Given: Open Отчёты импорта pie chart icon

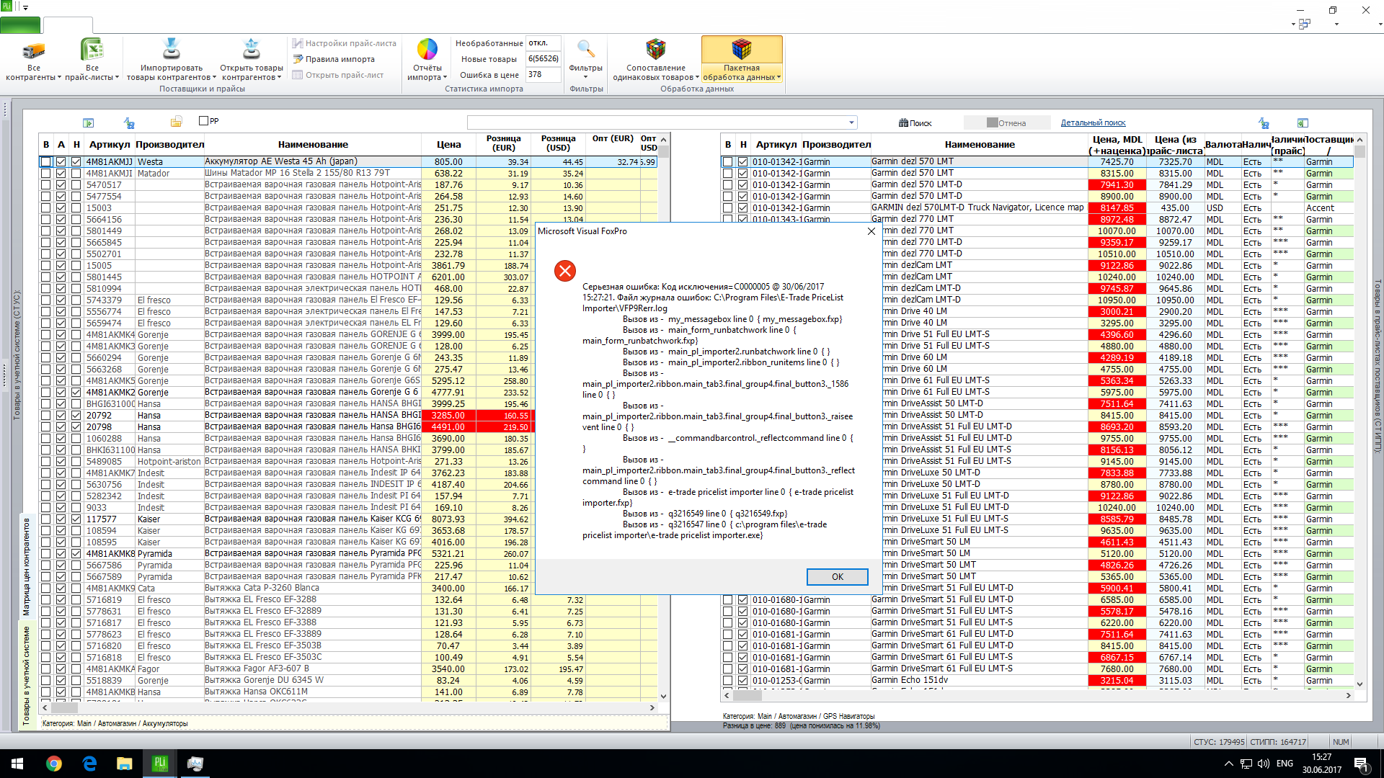Looking at the screenshot, I should tap(427, 49).
